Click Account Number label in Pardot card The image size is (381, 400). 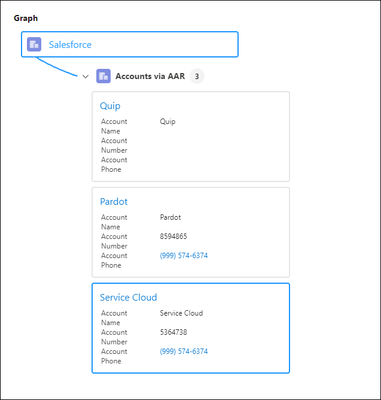[x=114, y=241]
